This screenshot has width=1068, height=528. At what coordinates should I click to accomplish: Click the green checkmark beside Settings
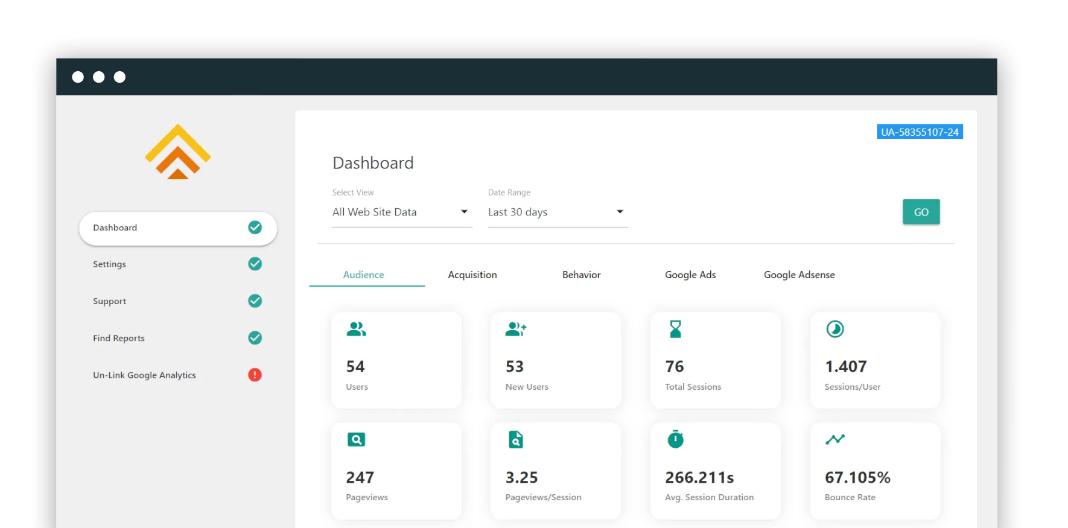click(x=255, y=264)
